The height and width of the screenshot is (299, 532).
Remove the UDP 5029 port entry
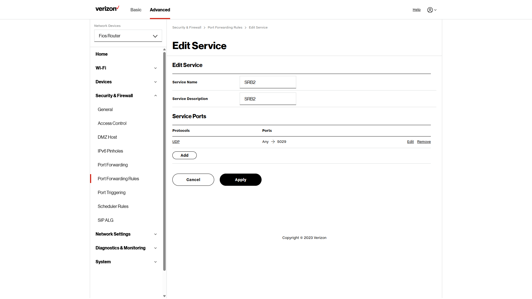click(424, 142)
